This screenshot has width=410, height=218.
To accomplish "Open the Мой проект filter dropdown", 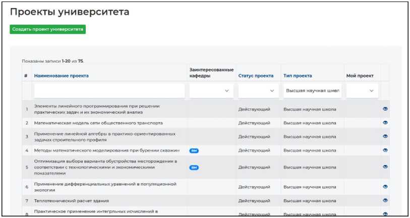I will tap(362, 91).
